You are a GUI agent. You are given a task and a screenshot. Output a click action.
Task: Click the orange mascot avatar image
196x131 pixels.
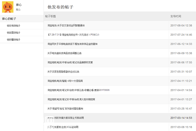(8, 7)
